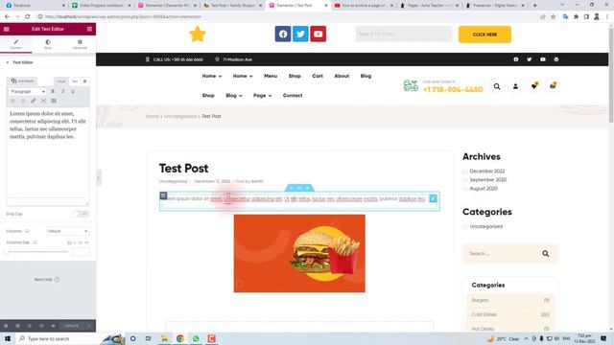The width and height of the screenshot is (614, 345).
Task: Click the Need Help link
Action: click(x=47, y=280)
